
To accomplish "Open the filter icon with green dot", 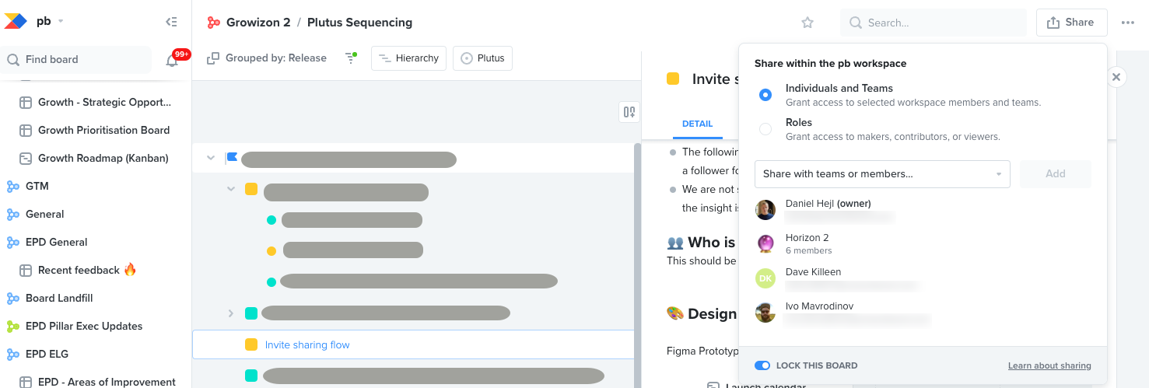I will (x=351, y=58).
